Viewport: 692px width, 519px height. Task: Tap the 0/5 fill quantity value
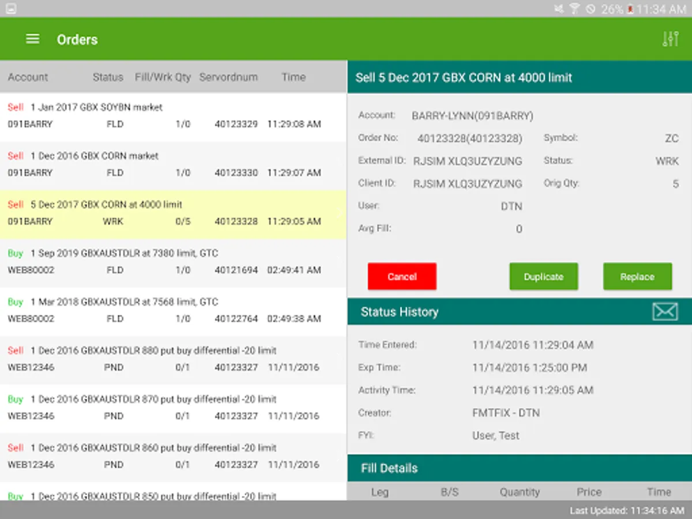click(x=183, y=221)
